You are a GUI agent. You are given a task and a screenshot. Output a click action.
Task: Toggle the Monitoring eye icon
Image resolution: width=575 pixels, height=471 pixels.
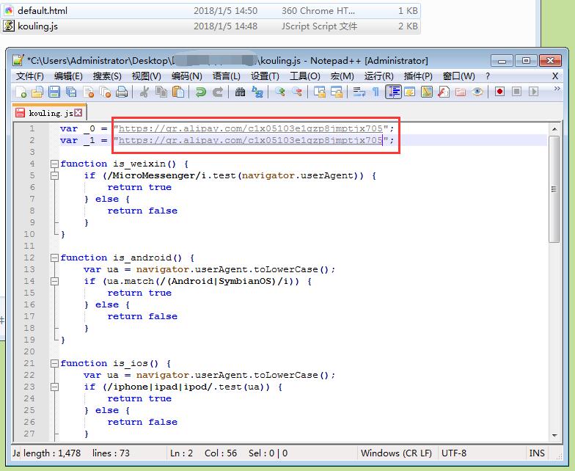click(x=477, y=92)
